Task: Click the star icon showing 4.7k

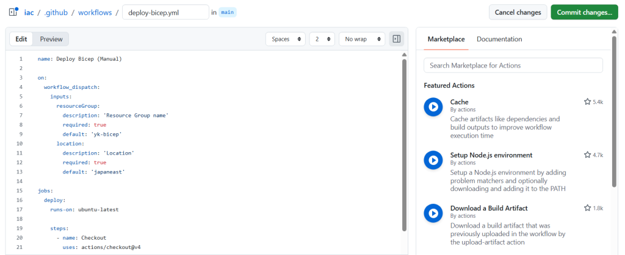Action: (587, 155)
